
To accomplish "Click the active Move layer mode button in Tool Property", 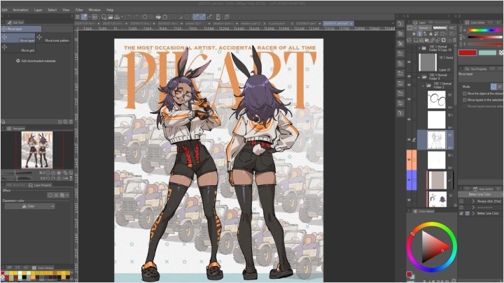I will [x=493, y=87].
